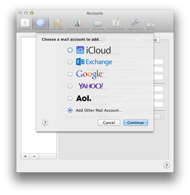Image resolution: width=190 pixels, height=195 pixels.
Task: Click the minus button to remove account
Action: [x=34, y=156]
